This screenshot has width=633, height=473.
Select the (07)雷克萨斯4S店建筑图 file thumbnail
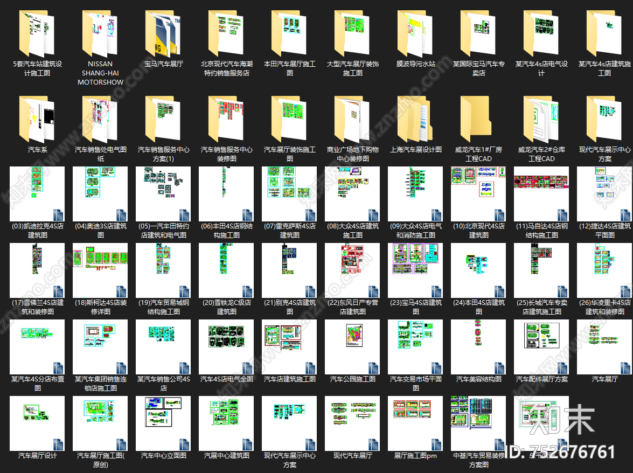289,194
